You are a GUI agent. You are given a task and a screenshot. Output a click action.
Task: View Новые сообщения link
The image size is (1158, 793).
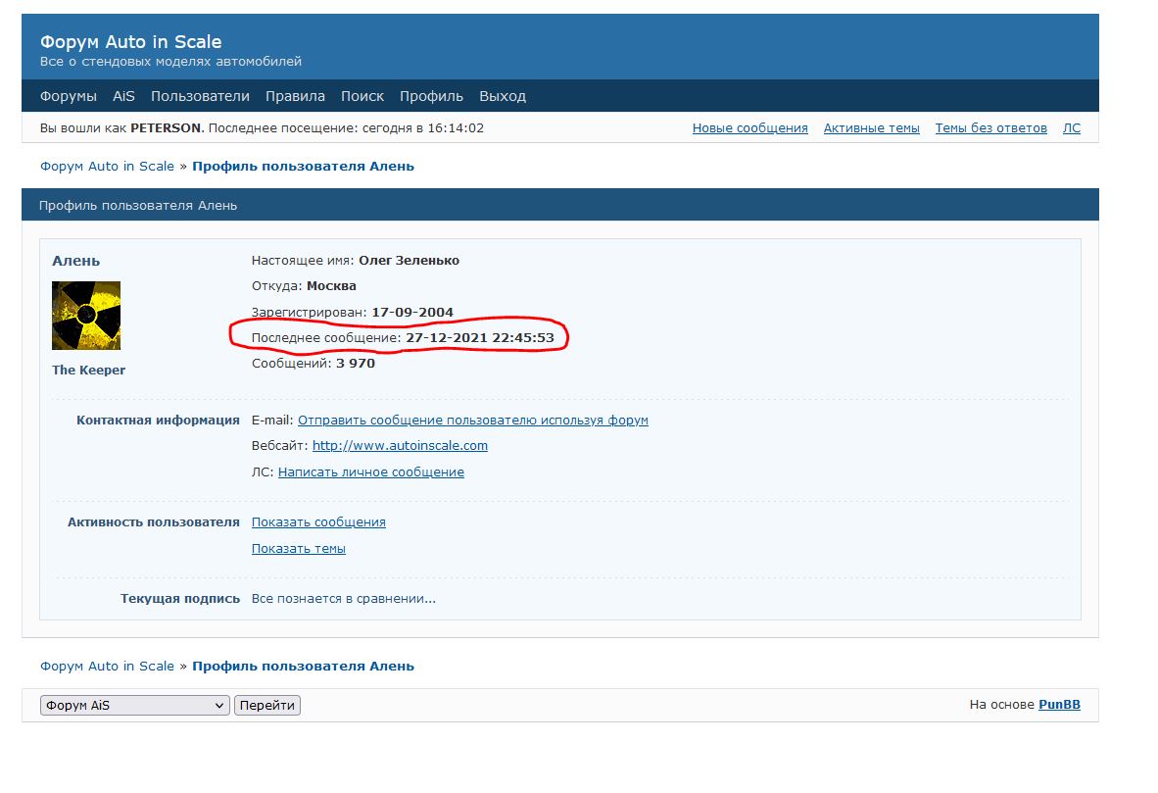click(749, 127)
